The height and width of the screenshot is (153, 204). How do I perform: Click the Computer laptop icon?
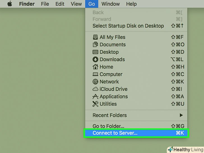point(95,74)
